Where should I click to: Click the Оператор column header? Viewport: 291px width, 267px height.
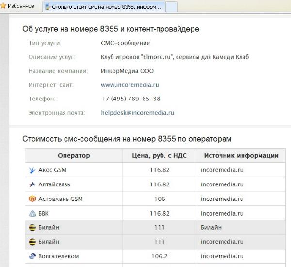pyautogui.click(x=74, y=155)
